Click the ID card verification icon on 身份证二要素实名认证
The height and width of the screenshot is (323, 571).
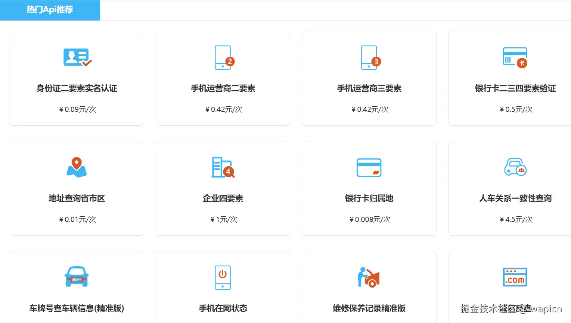point(77,57)
